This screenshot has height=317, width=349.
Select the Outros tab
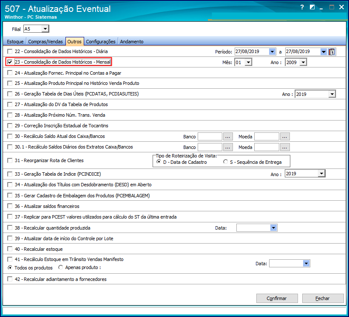click(74, 42)
